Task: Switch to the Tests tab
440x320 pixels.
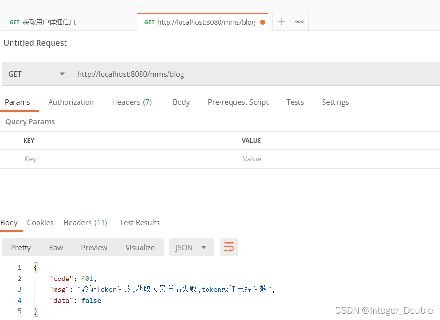Action: tap(295, 102)
